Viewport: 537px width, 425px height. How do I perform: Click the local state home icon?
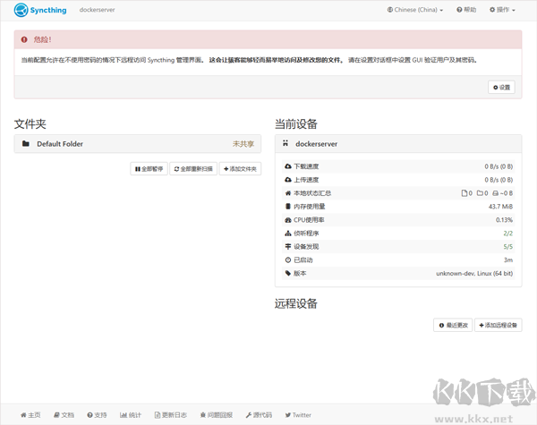point(288,193)
